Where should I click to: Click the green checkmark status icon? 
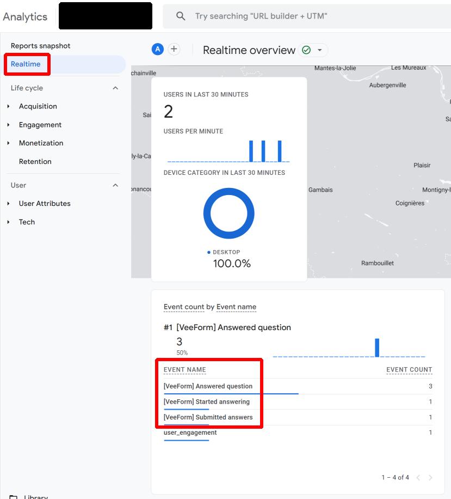click(306, 50)
